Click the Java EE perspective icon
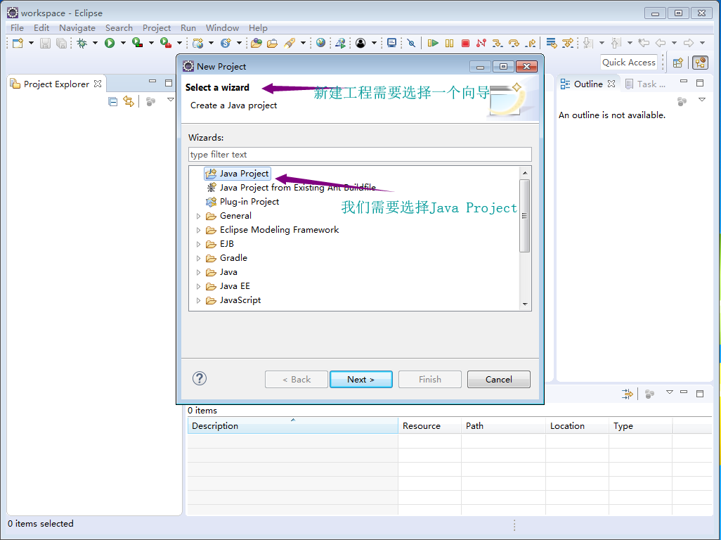The image size is (721, 540). click(701, 63)
